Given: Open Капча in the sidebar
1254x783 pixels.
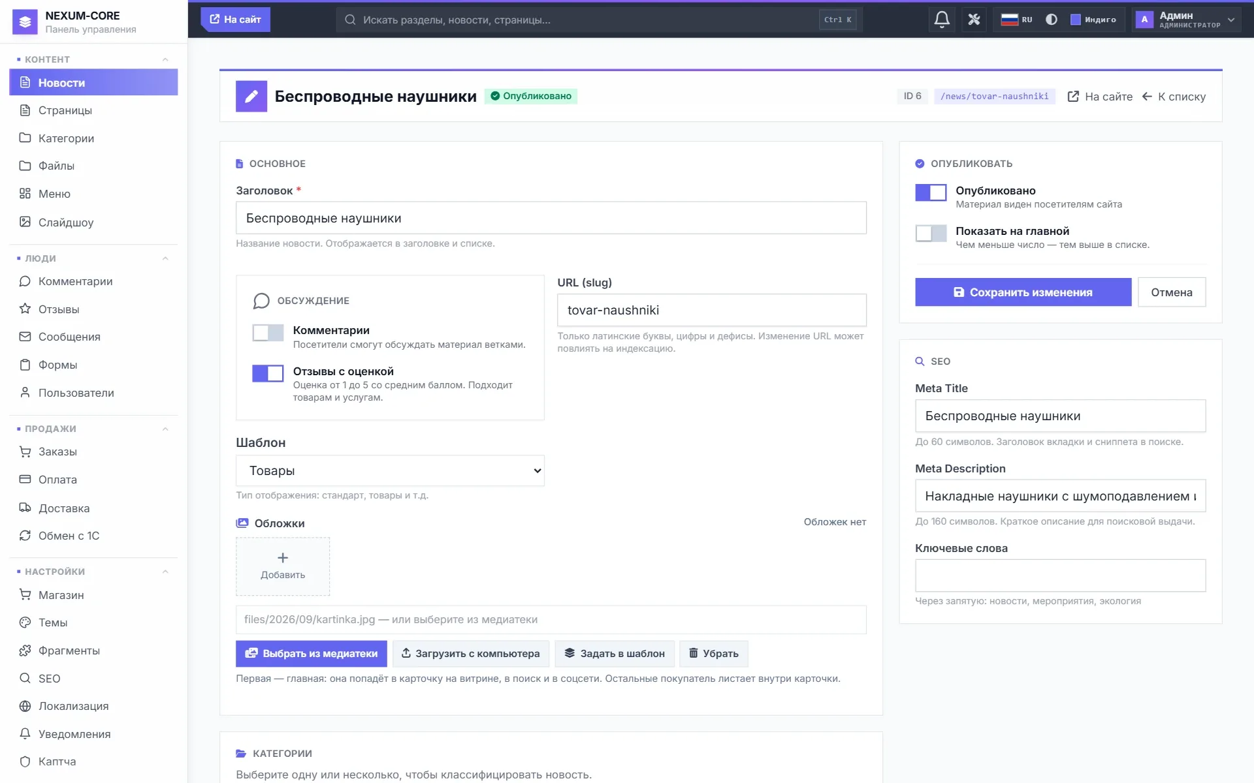Looking at the screenshot, I should click(x=93, y=761).
